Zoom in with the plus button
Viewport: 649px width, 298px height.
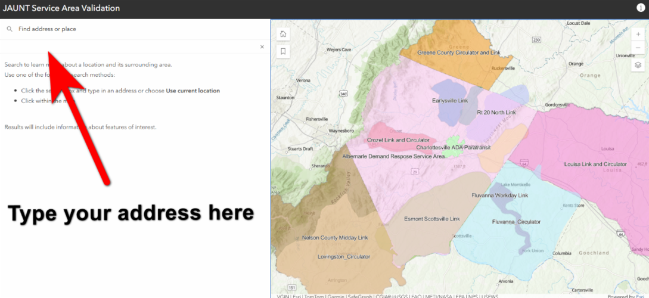[638, 35]
